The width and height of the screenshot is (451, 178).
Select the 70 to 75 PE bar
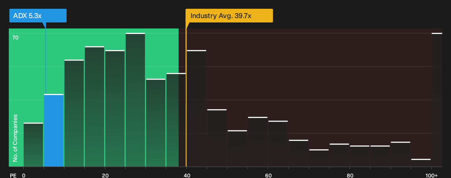click(x=319, y=158)
